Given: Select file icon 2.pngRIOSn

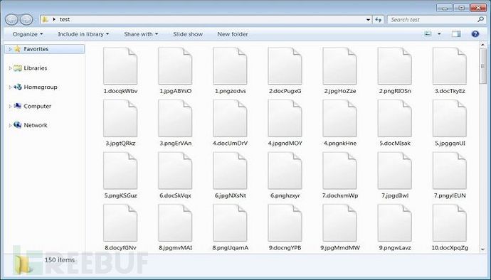Looking at the screenshot, I should click(395, 66).
